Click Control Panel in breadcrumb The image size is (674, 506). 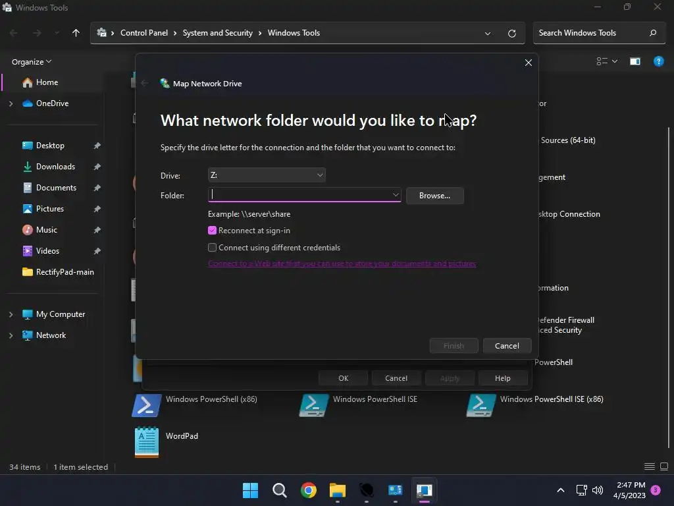tap(144, 33)
